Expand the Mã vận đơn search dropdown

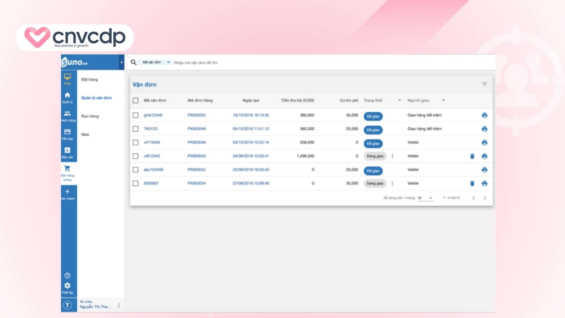[x=156, y=63]
